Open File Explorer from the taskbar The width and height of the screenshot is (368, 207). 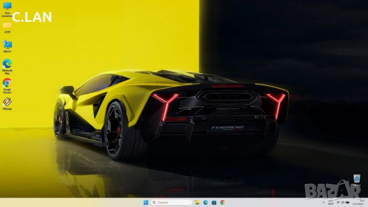197,202
